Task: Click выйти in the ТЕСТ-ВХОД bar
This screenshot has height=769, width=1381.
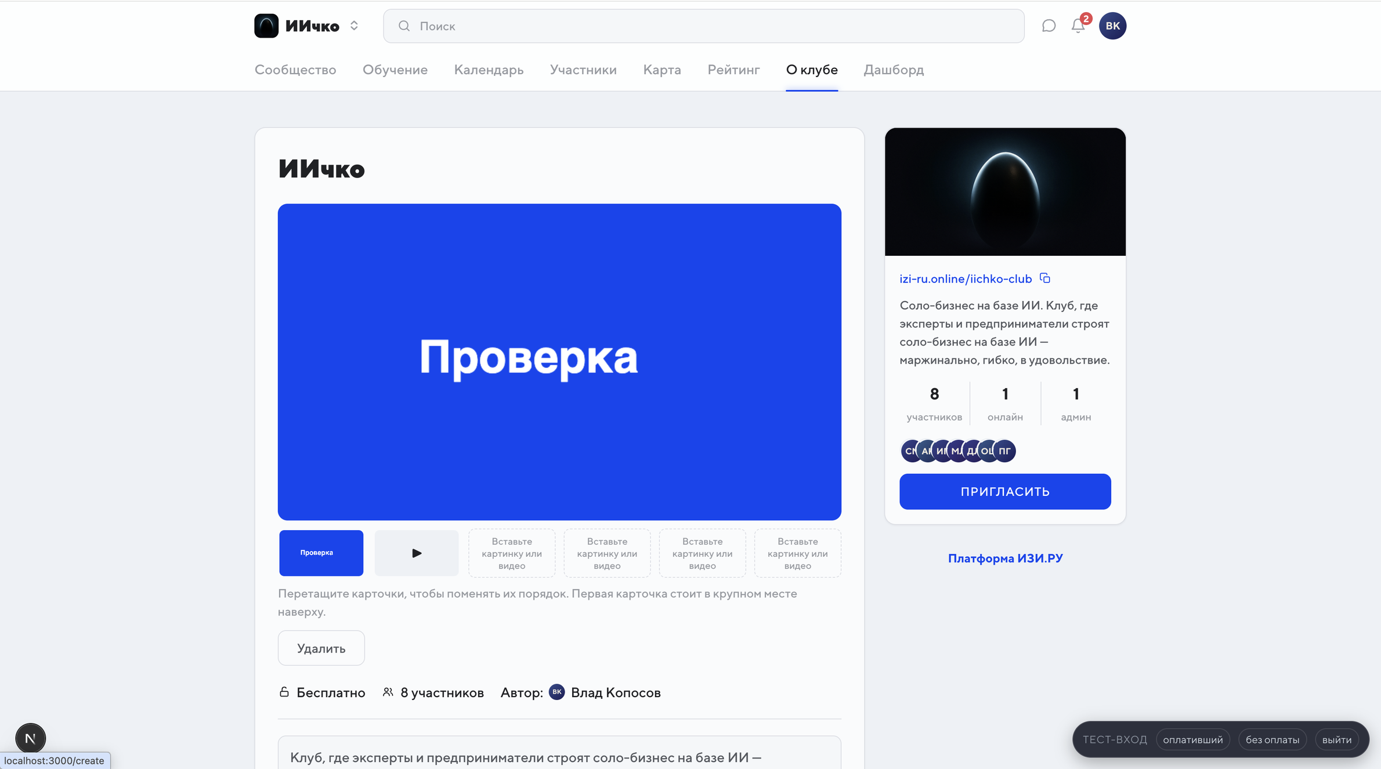Action: 1336,739
